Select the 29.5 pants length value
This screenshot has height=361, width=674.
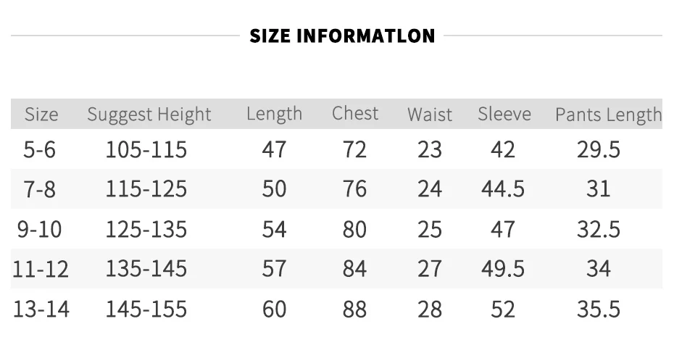[x=599, y=149]
